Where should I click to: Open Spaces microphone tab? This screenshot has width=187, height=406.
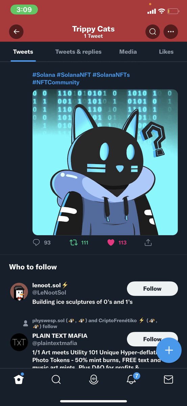click(x=93, y=380)
